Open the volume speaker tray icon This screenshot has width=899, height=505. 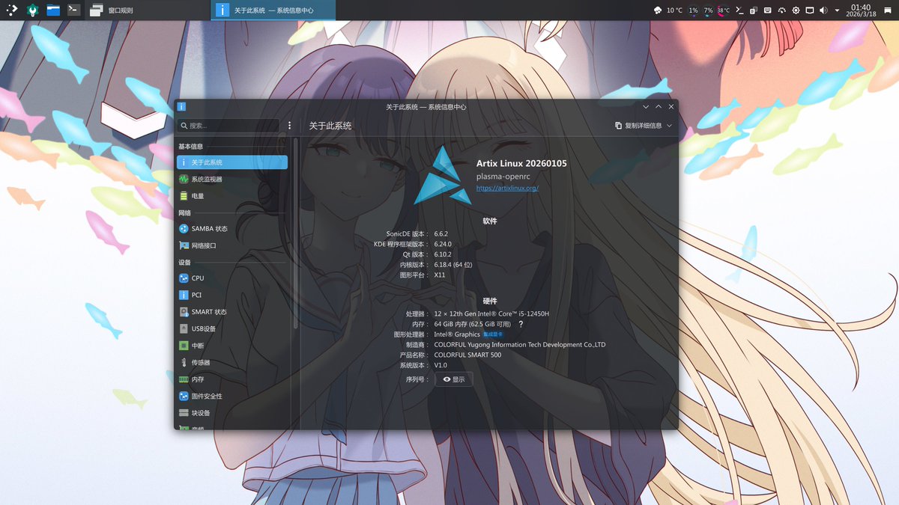pos(823,10)
